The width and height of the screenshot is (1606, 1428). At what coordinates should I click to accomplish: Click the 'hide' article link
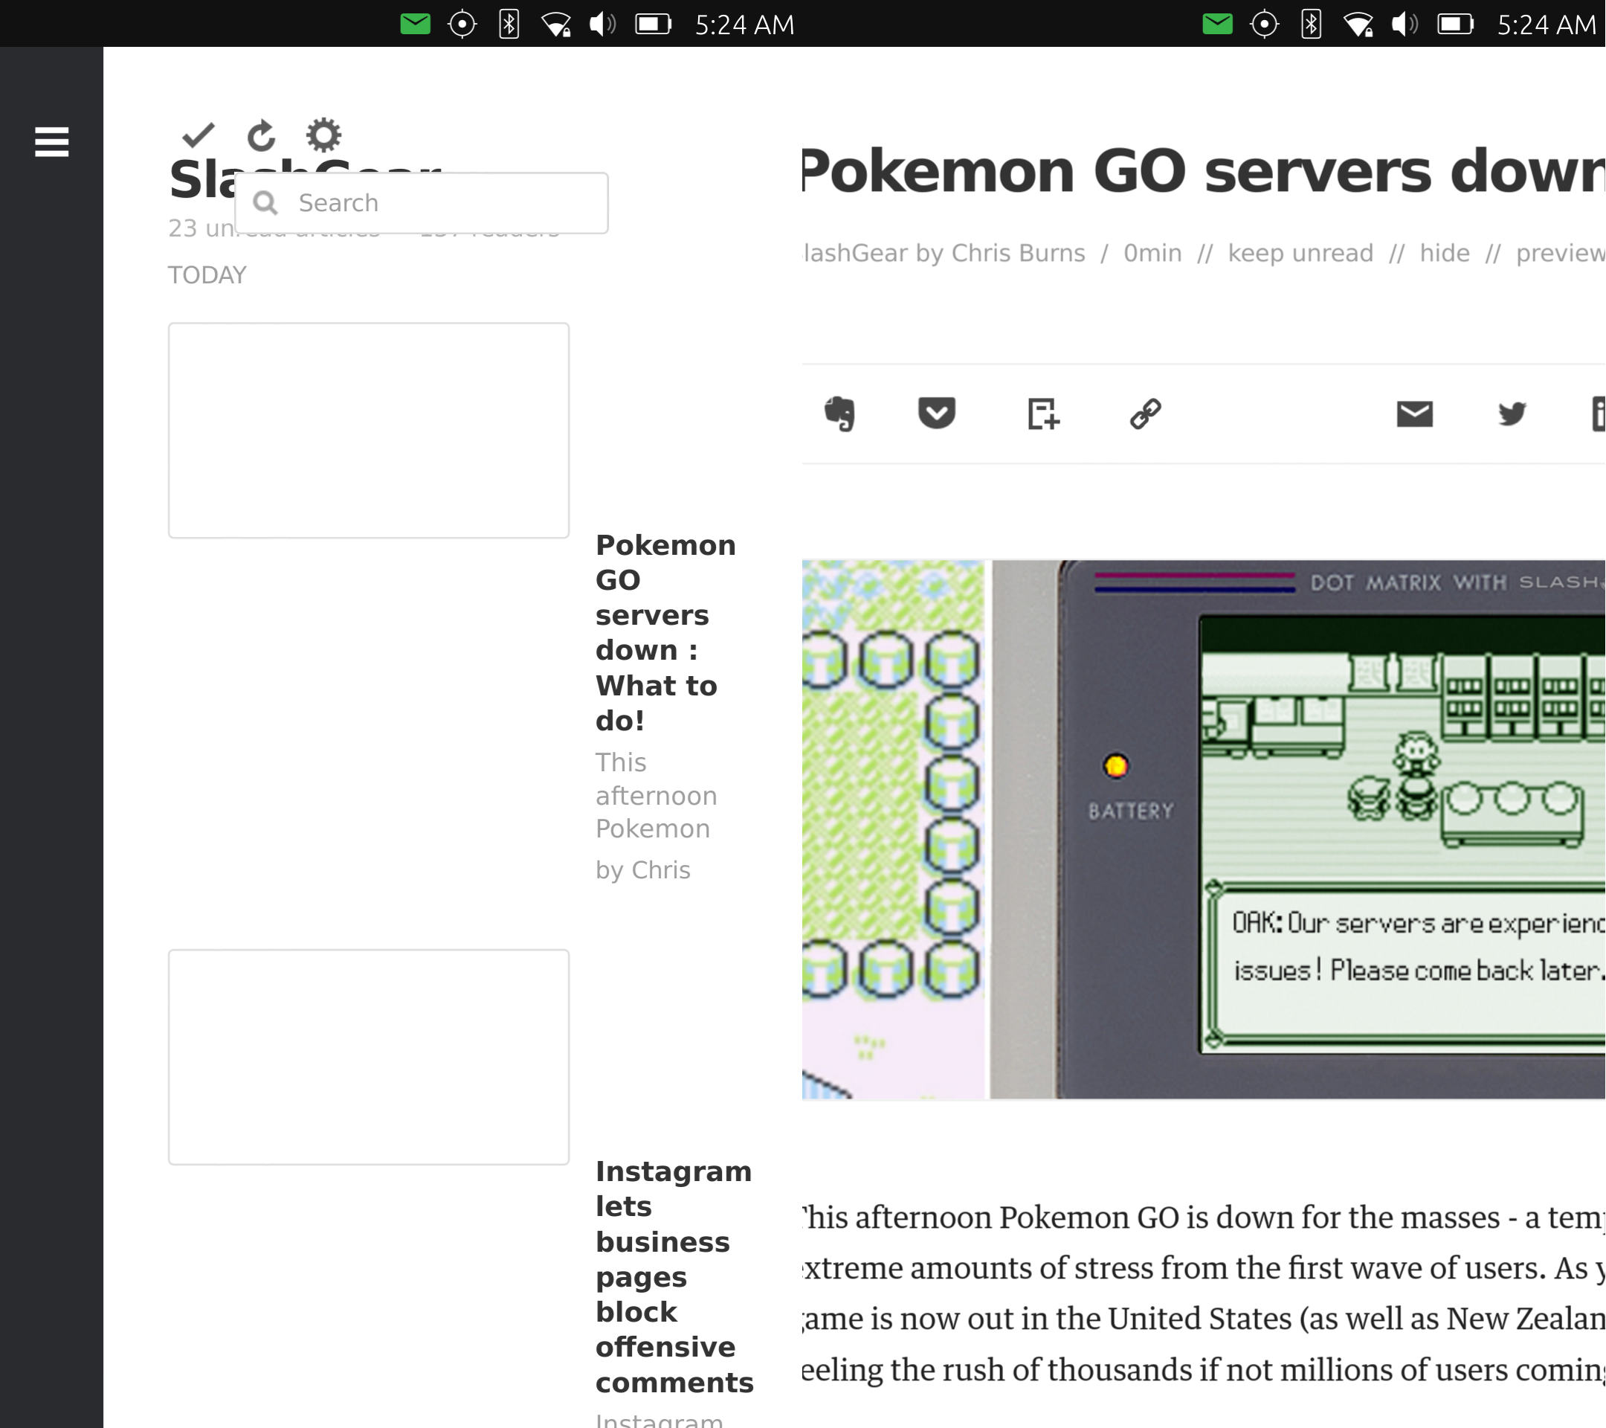[x=1444, y=253]
